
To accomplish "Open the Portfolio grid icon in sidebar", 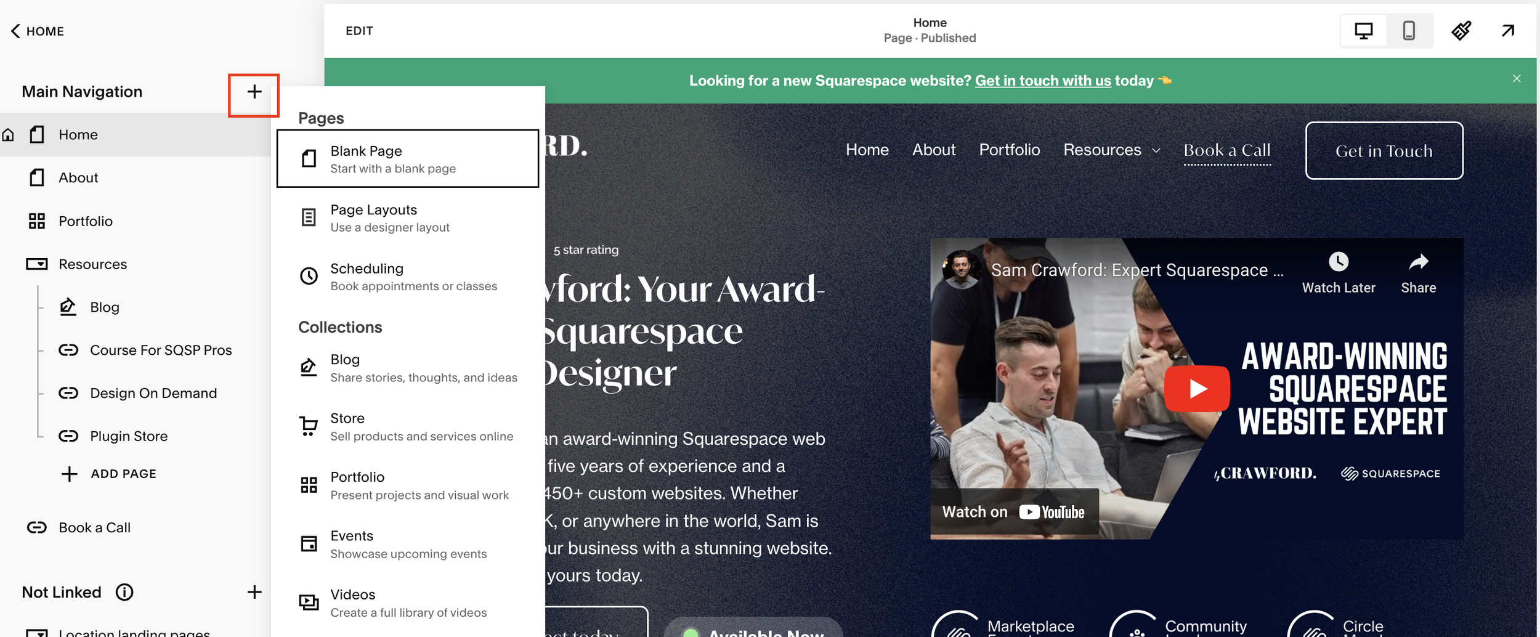I will (x=37, y=221).
